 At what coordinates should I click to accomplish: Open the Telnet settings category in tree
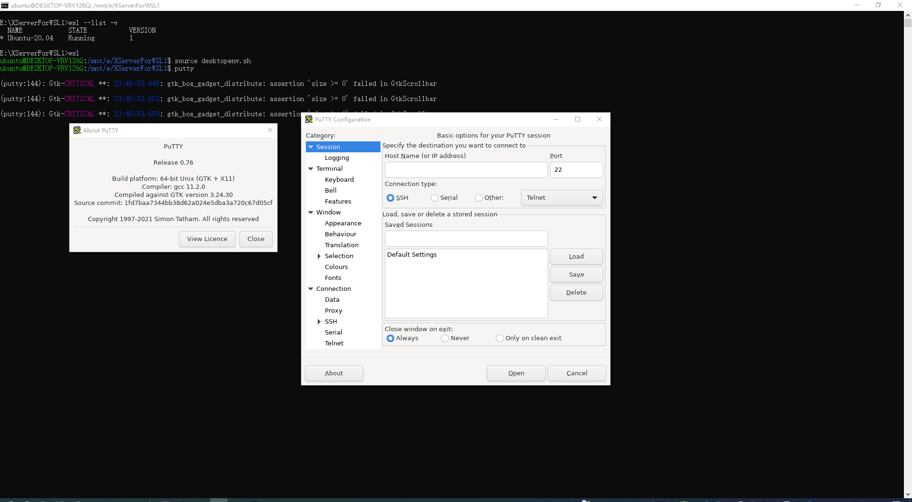pyautogui.click(x=334, y=344)
